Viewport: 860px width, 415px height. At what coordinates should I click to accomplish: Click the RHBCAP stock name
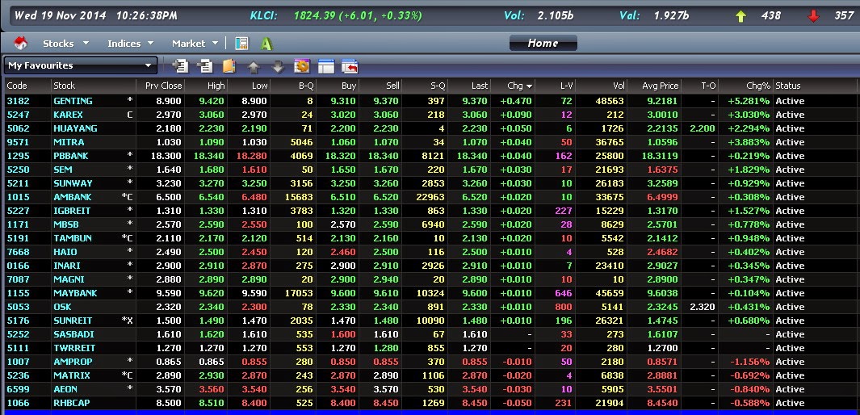72,402
